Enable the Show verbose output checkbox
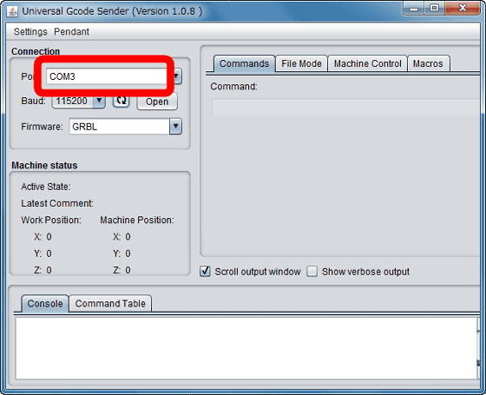Image resolution: width=486 pixels, height=395 pixels. click(312, 272)
